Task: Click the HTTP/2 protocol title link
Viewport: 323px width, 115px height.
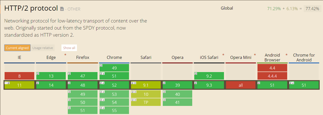Action: 31,8
